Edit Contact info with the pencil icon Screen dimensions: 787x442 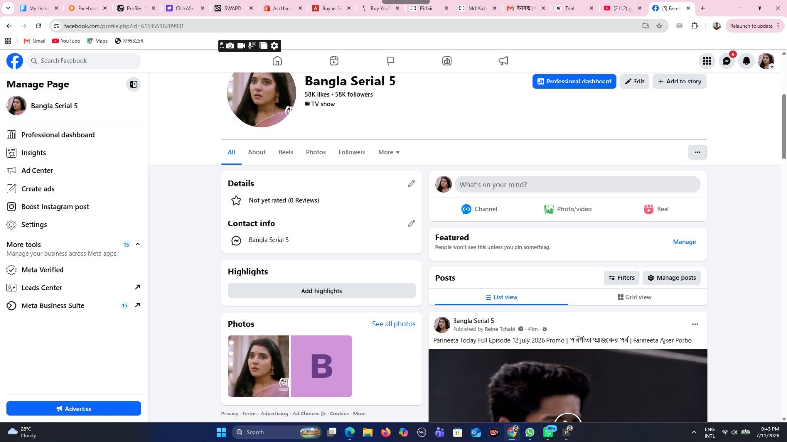(411, 223)
